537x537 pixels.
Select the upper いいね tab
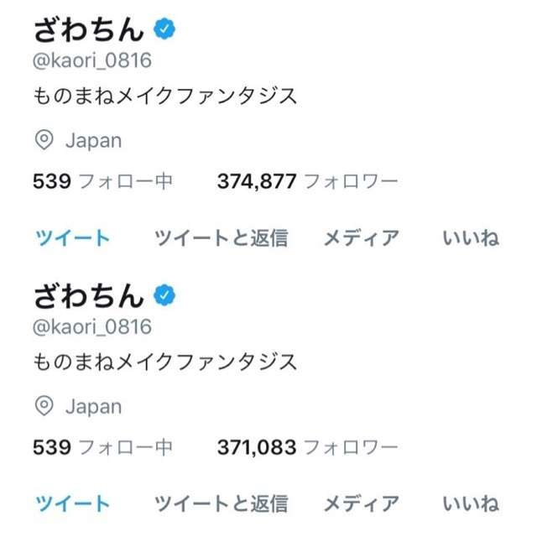471,237
